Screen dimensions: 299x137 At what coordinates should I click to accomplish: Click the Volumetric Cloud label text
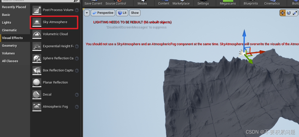pos(55,34)
